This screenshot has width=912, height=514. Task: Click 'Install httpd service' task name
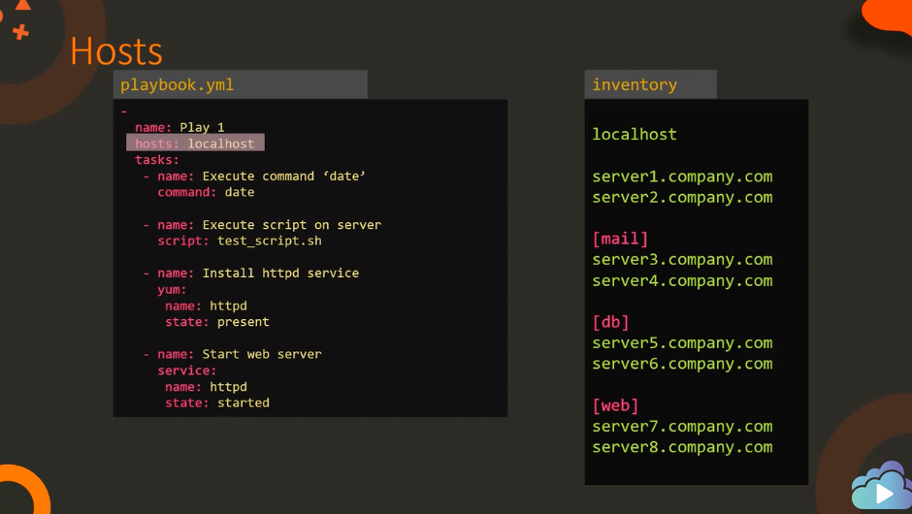tap(280, 273)
